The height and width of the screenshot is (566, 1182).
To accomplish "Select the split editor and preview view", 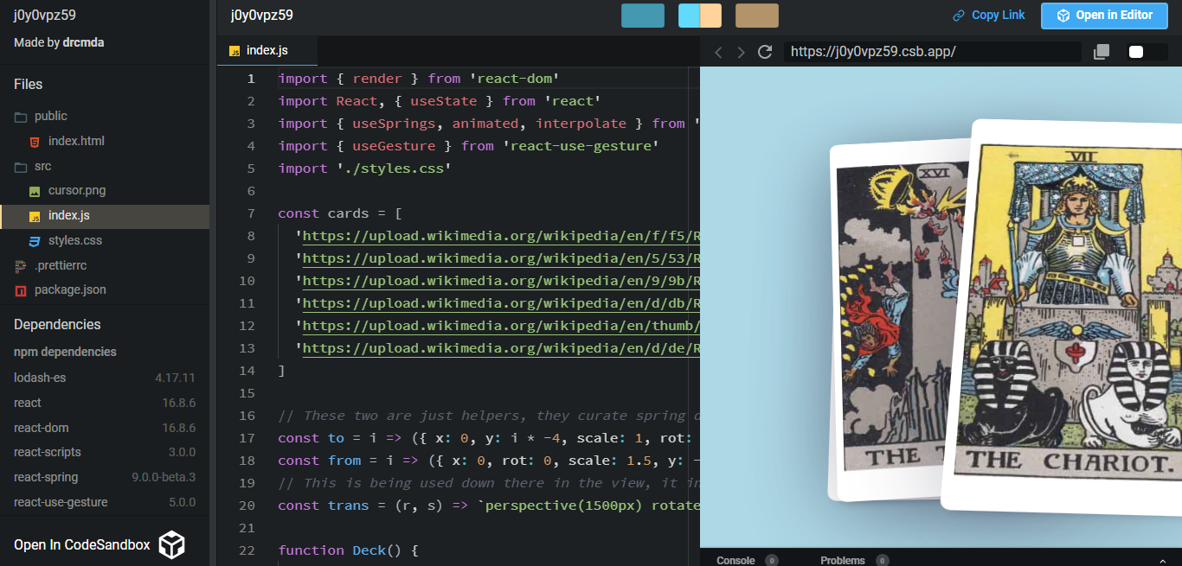I will 700,16.
